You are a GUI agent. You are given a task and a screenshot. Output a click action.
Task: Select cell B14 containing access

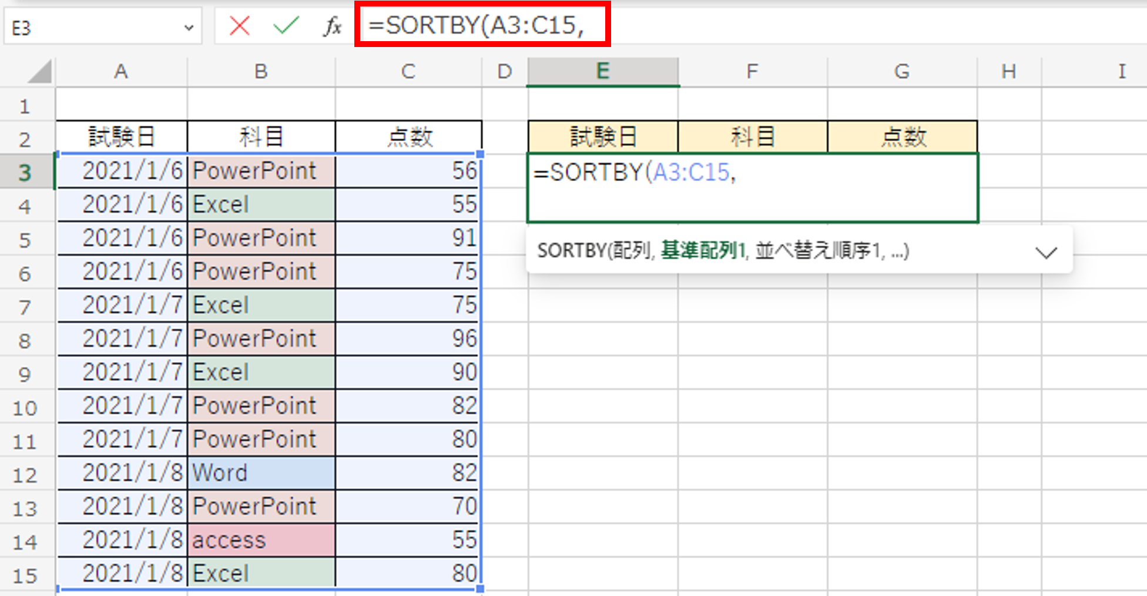261,540
